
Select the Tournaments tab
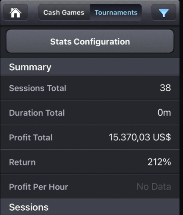[116, 12]
